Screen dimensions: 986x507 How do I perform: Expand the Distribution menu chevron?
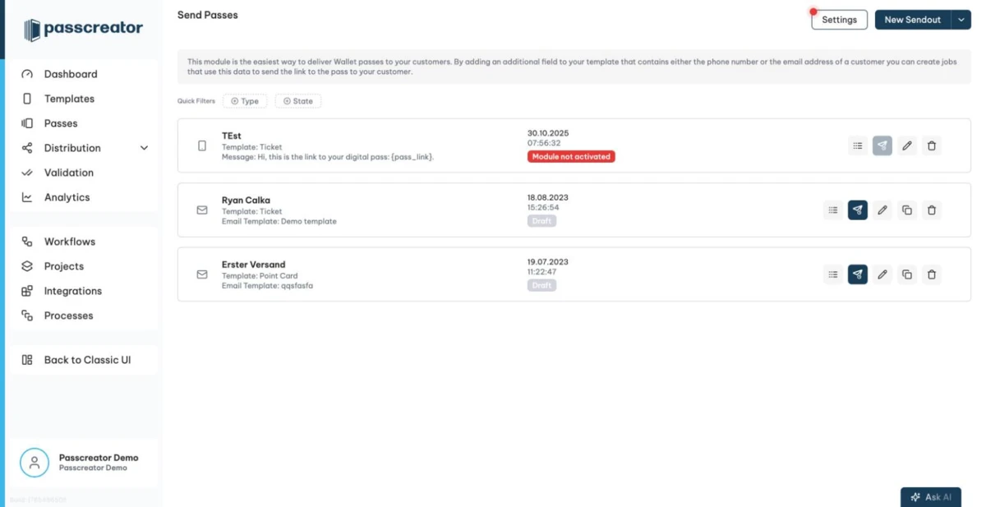[x=144, y=148]
